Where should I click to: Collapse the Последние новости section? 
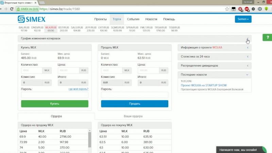point(248,74)
